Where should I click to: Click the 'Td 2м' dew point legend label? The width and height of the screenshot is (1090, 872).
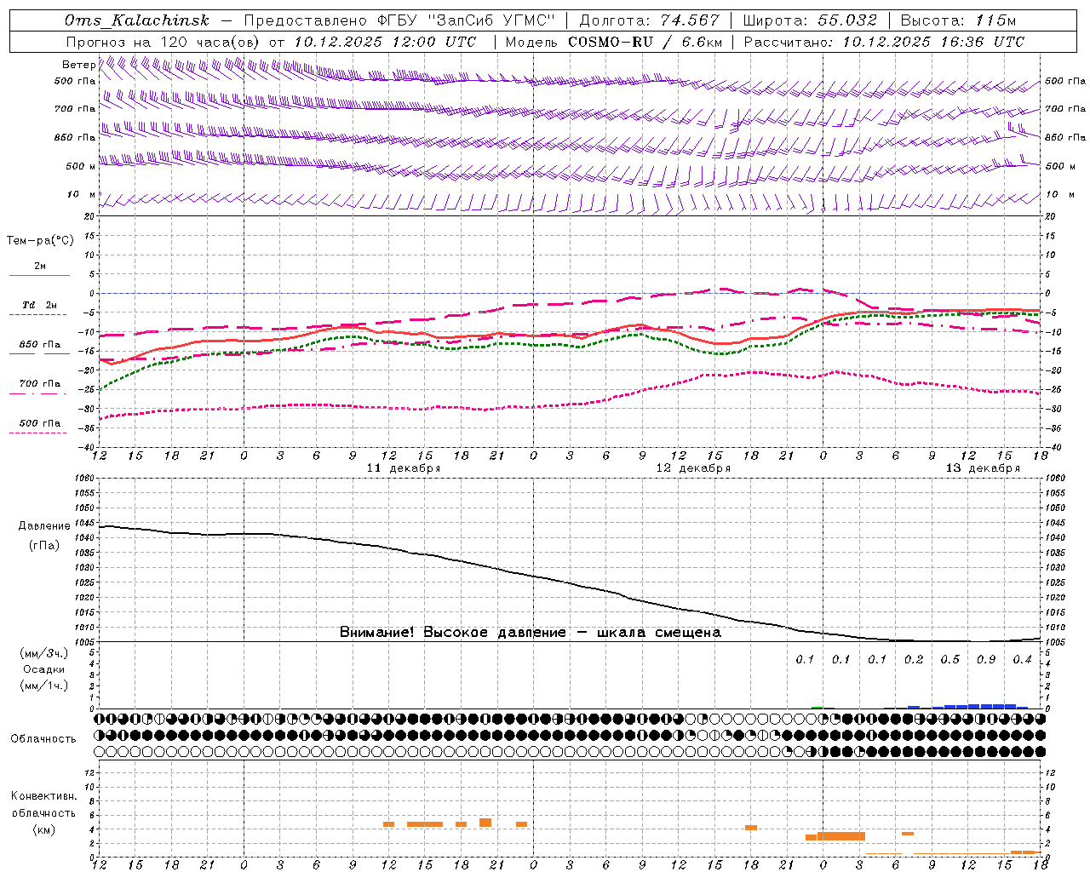click(40, 305)
